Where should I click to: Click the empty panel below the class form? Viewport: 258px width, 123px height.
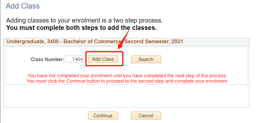pos(126,96)
